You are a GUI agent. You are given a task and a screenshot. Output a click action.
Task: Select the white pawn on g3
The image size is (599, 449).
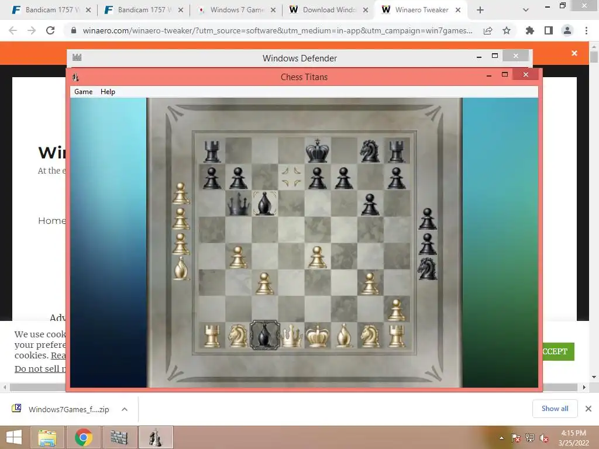[x=370, y=284]
